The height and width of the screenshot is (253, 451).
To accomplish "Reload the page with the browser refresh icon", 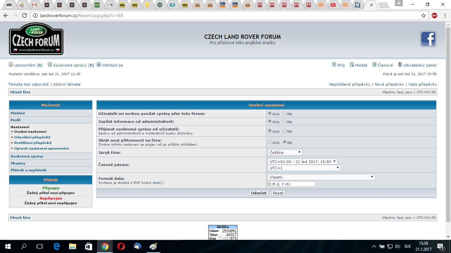I will point(24,15).
